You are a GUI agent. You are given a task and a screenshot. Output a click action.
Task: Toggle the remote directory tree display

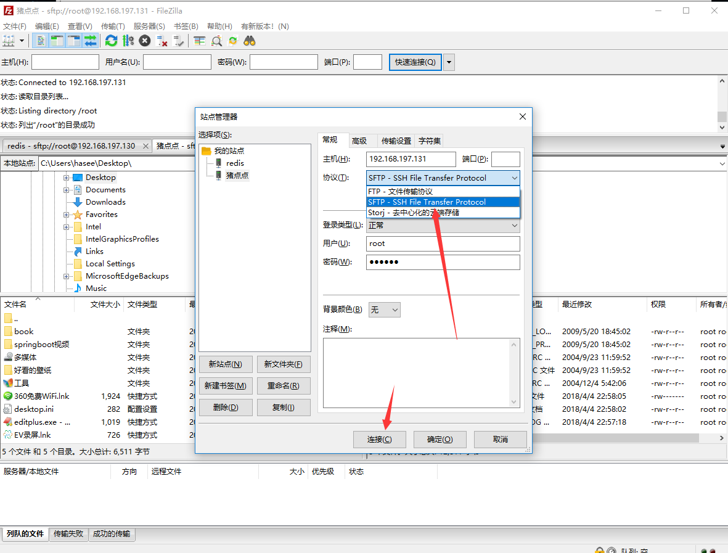(74, 41)
